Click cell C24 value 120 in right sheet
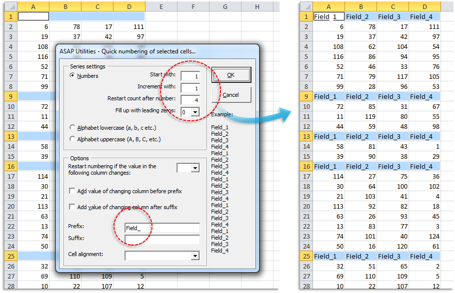This screenshot has height=293, width=455. tap(392, 246)
